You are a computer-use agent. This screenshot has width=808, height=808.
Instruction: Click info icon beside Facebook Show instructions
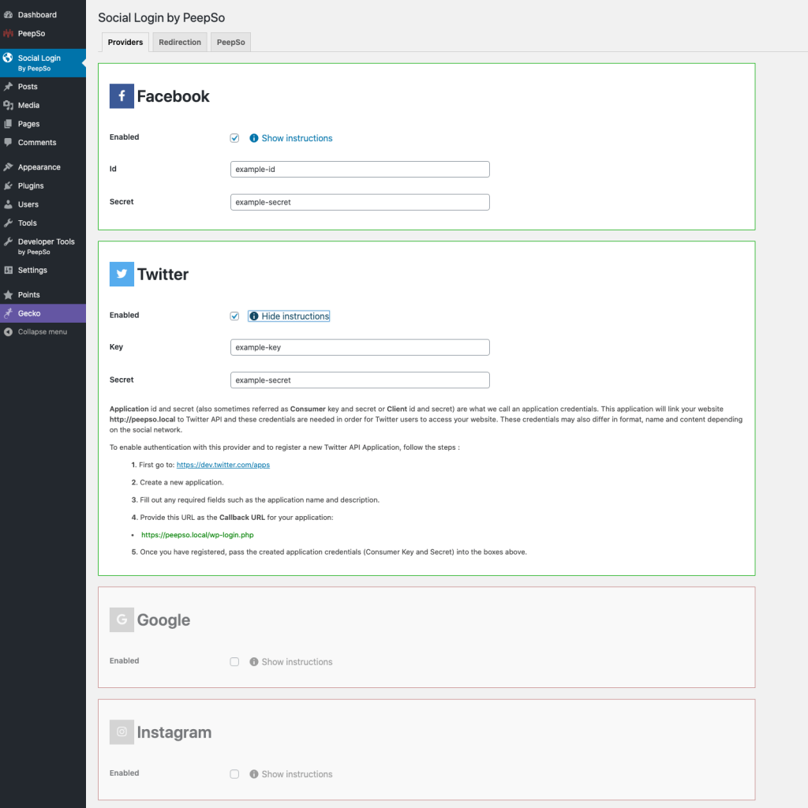click(254, 138)
